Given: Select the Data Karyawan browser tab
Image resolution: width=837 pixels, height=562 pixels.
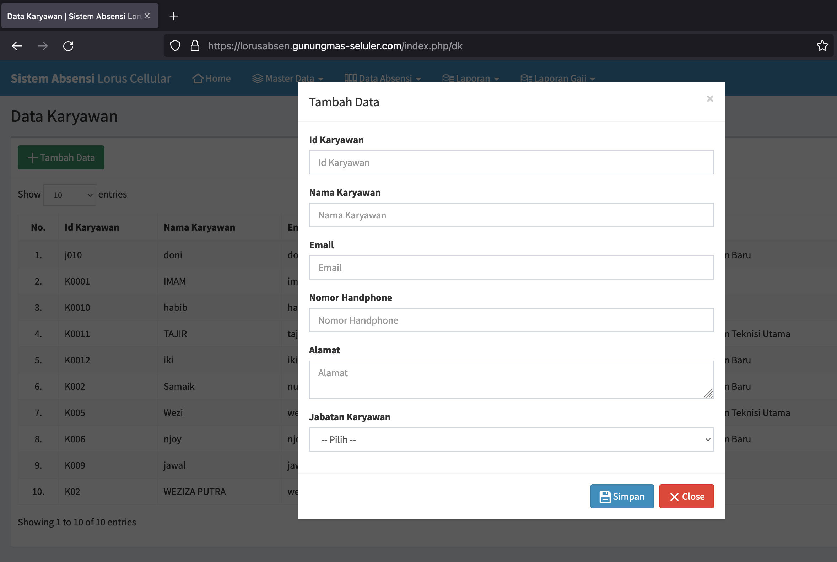Looking at the screenshot, I should click(80, 16).
